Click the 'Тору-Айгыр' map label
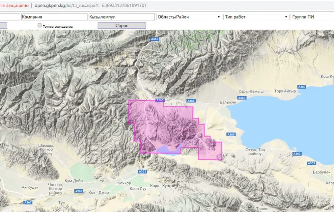Image resolution: width=334 pixels, height=212 pixels. [x=285, y=91]
